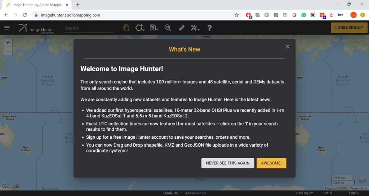Click the red extension with badge 5
Image resolution: width=369 pixels, height=196 pixels.
tap(323, 15)
